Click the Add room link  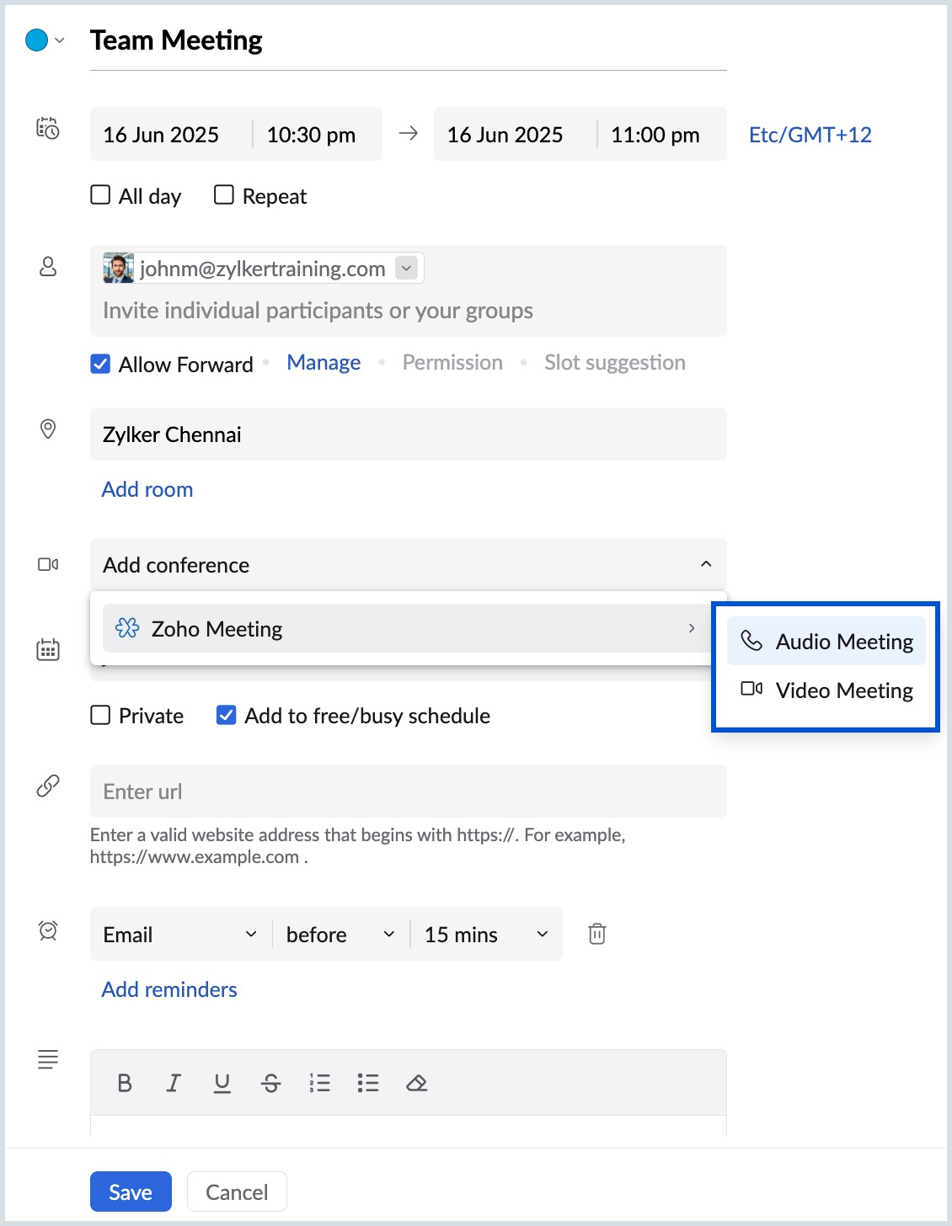(x=147, y=489)
